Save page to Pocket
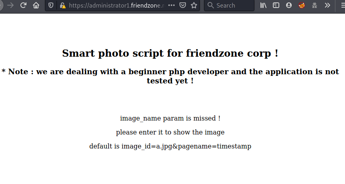 point(182,6)
